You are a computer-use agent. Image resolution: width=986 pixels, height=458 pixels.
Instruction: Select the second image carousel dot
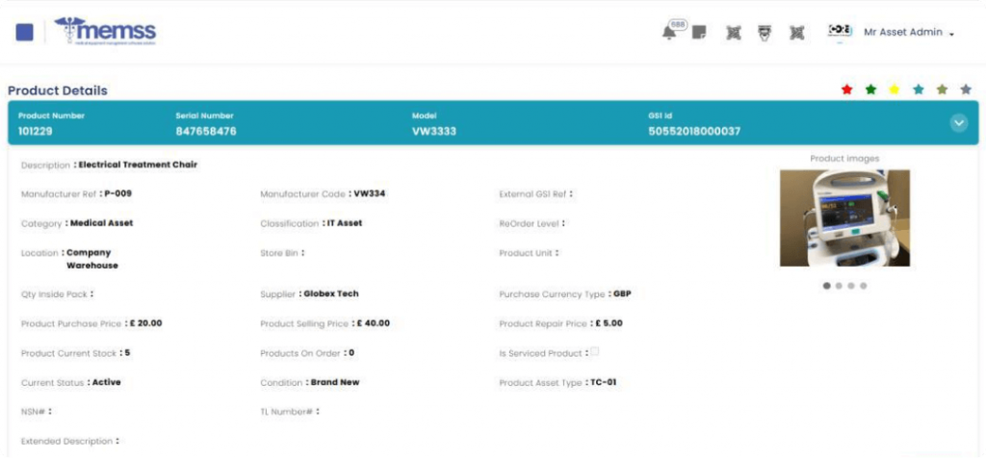tap(839, 286)
